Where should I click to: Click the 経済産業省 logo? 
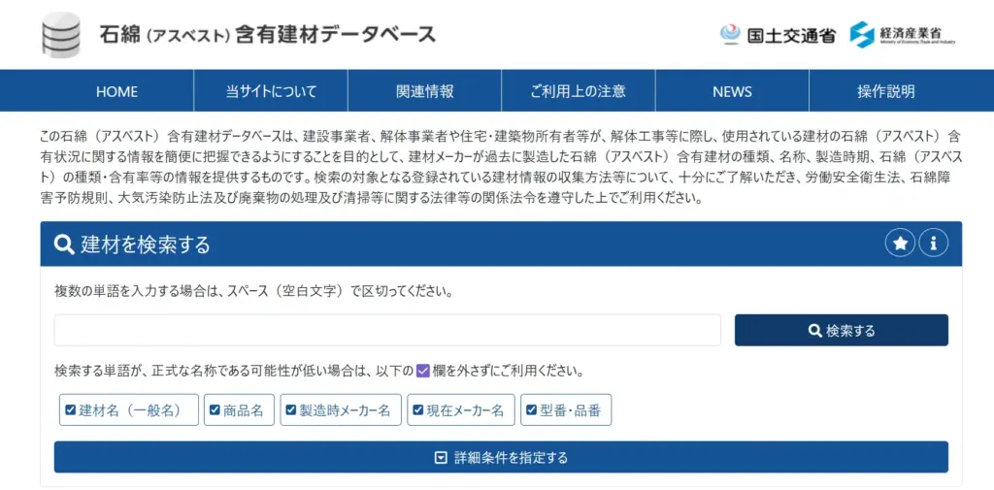(x=903, y=35)
